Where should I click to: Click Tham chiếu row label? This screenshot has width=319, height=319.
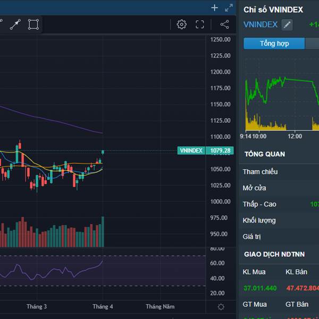point(260,172)
